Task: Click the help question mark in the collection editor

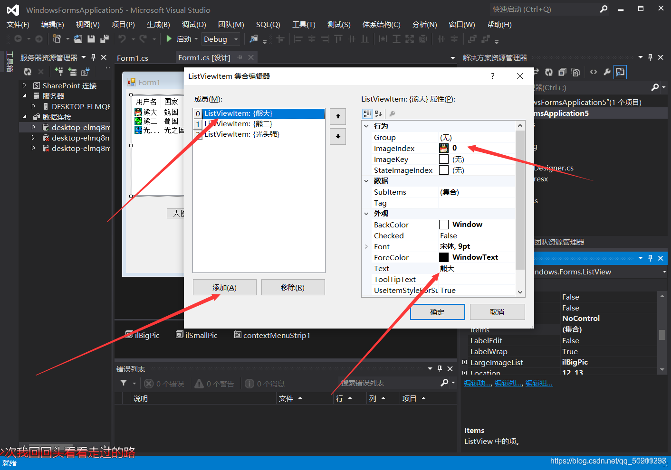Action: 492,76
